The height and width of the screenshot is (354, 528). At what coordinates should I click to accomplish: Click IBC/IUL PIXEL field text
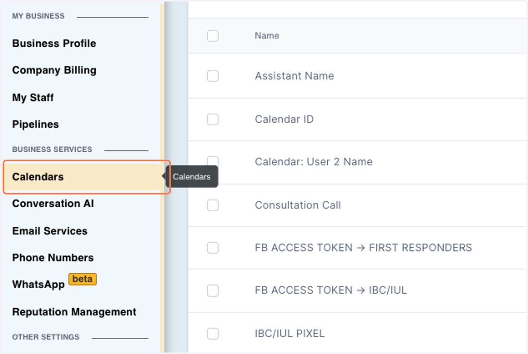pos(290,334)
